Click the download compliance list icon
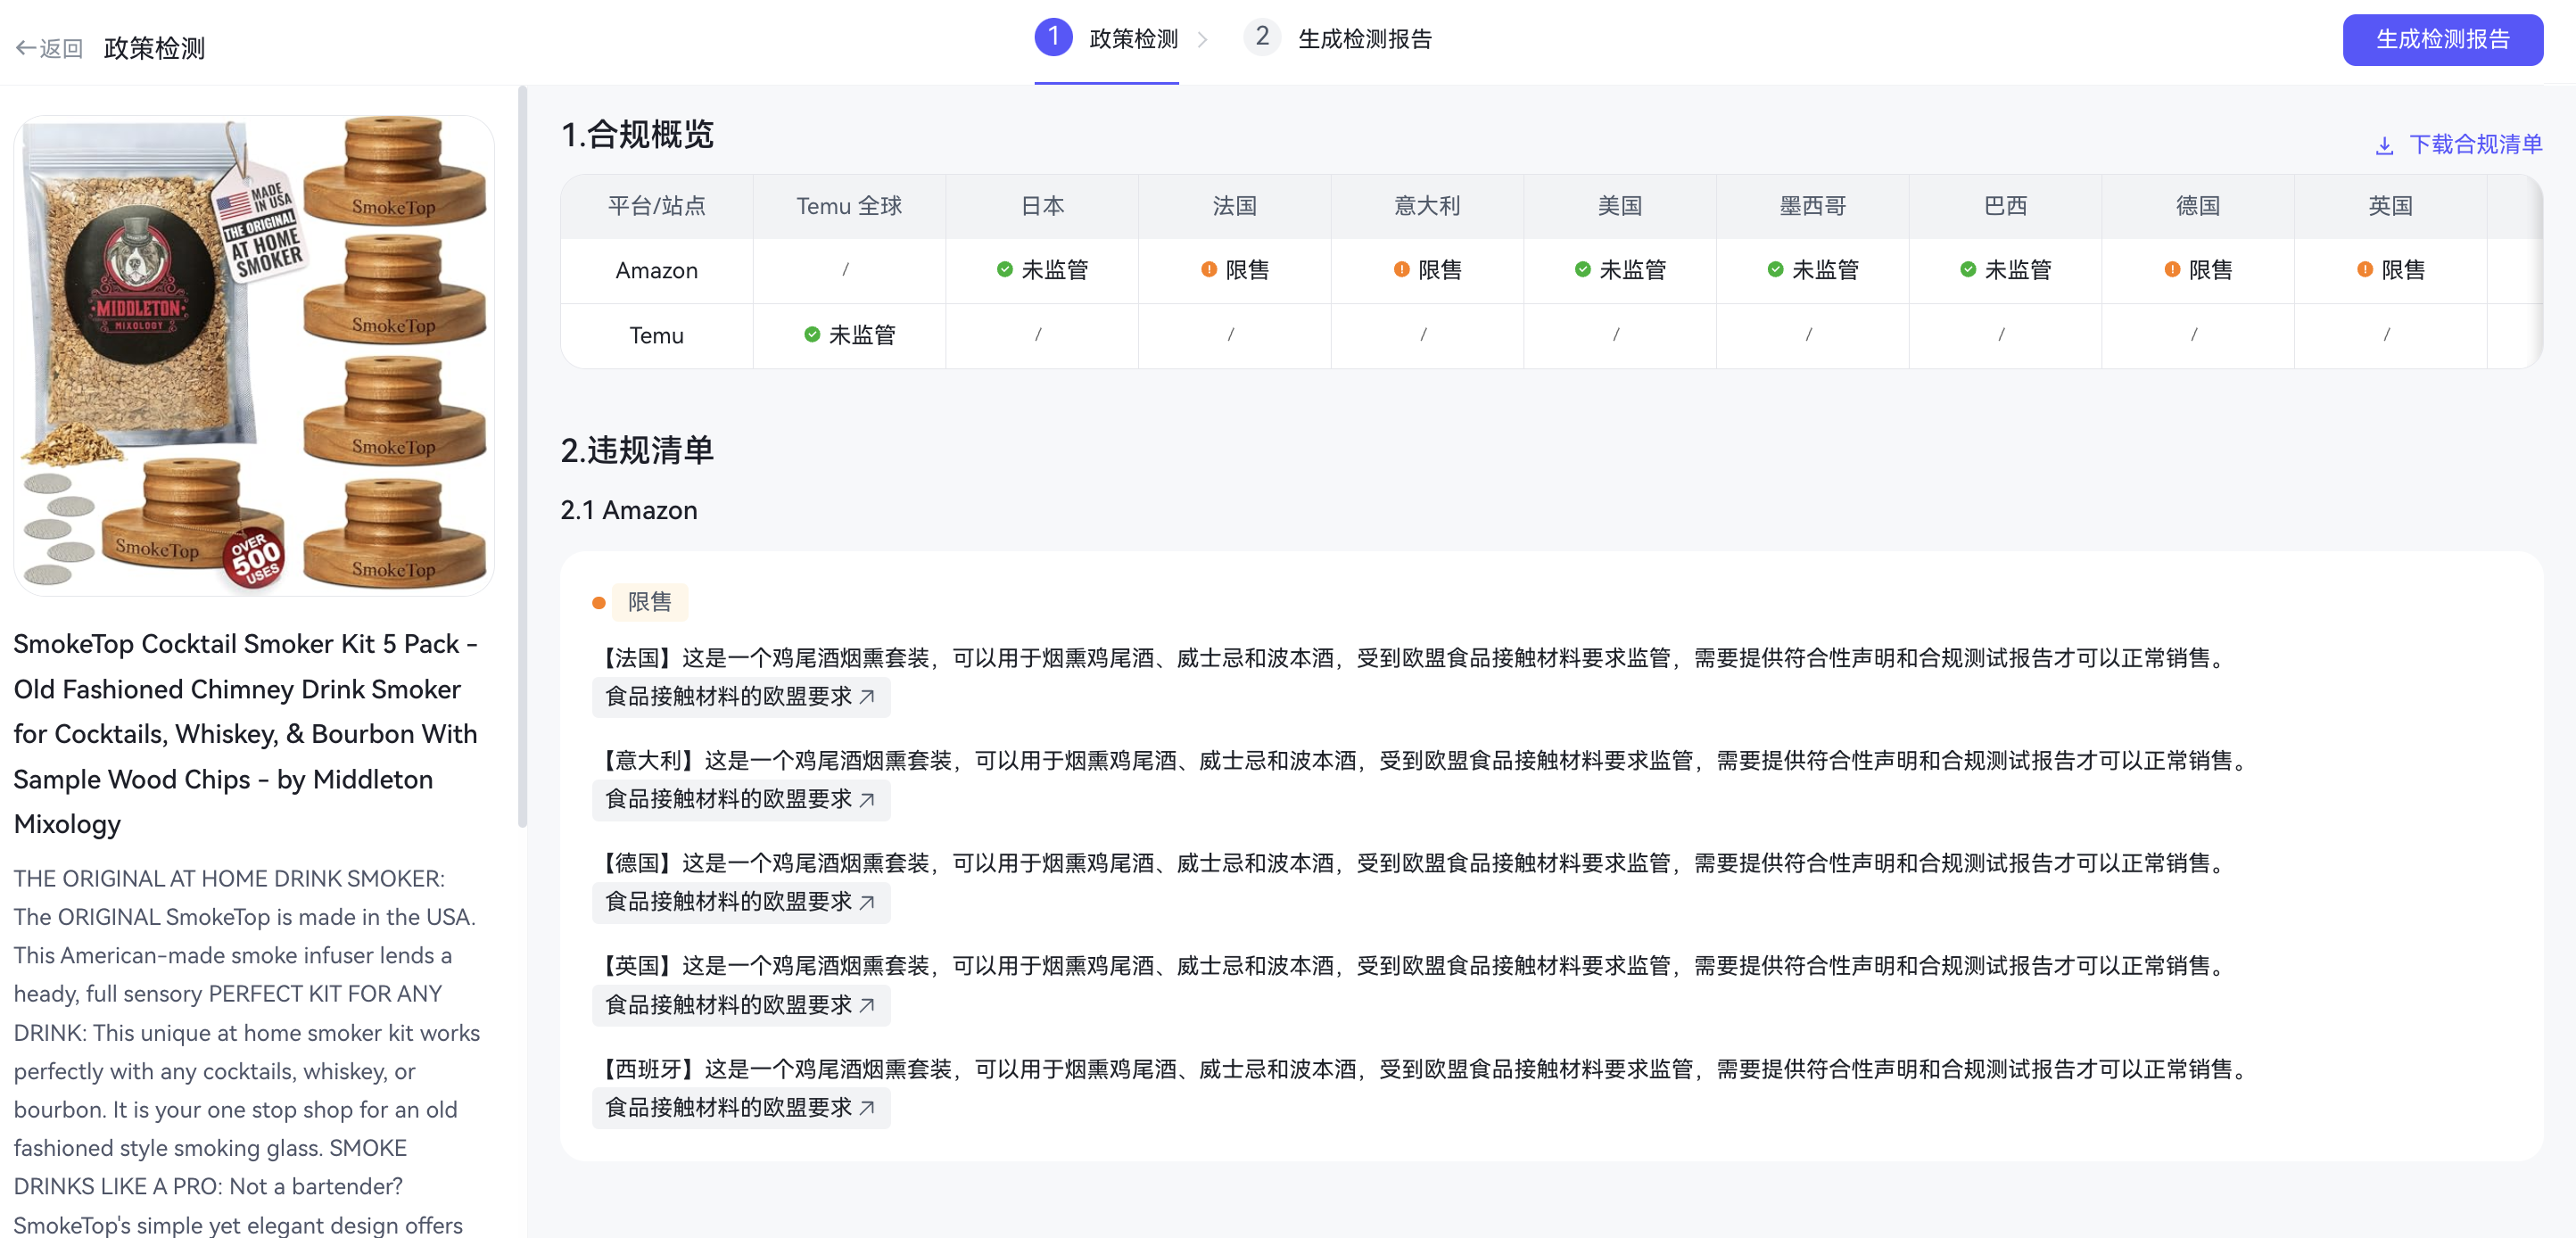The width and height of the screenshot is (2576, 1238). (x=2384, y=146)
